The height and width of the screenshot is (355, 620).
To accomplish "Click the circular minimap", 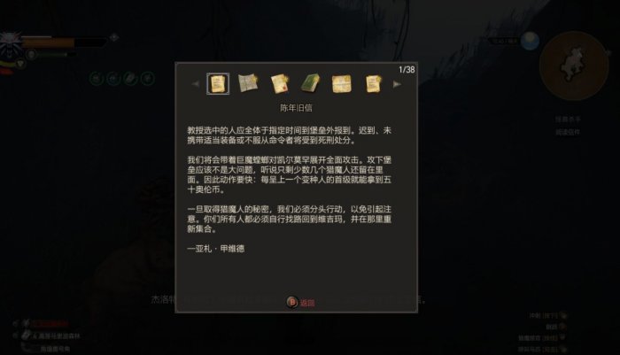I will tap(574, 66).
